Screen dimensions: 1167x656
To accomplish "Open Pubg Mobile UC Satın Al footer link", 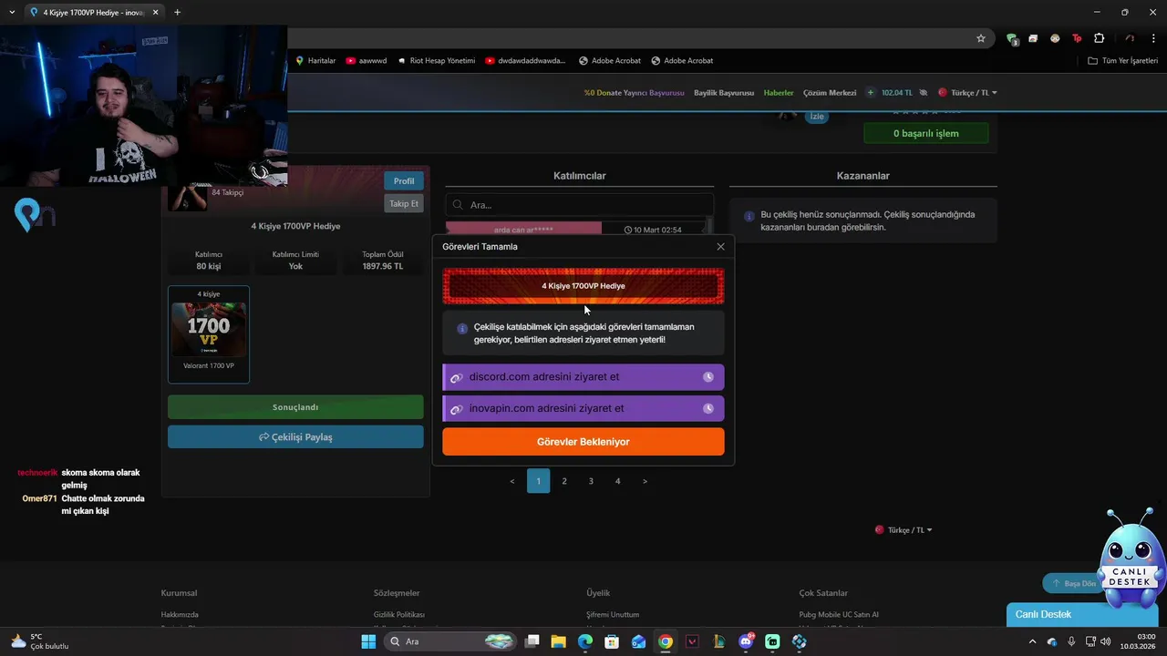I will click(839, 615).
